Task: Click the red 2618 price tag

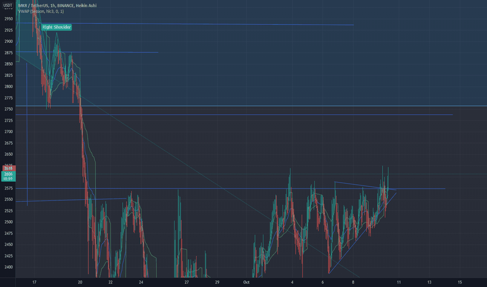Action: 9,169
